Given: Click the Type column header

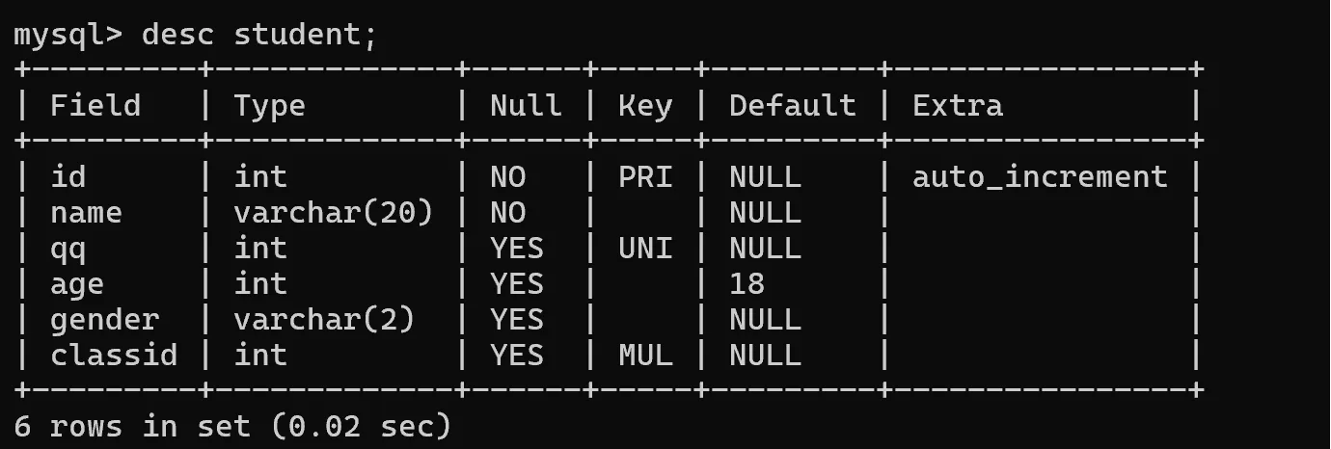Looking at the screenshot, I should point(269,105).
